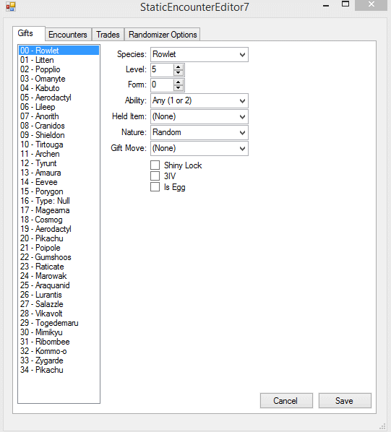Pick '09 - Shieldon' in the list
391x432 pixels.
(59, 134)
